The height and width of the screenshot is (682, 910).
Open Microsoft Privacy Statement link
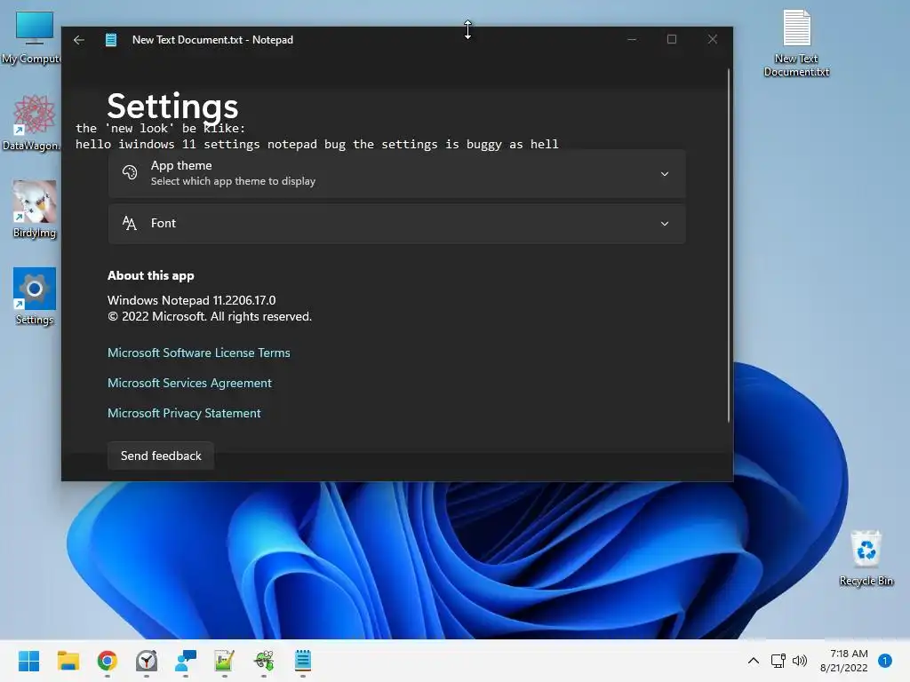(184, 413)
